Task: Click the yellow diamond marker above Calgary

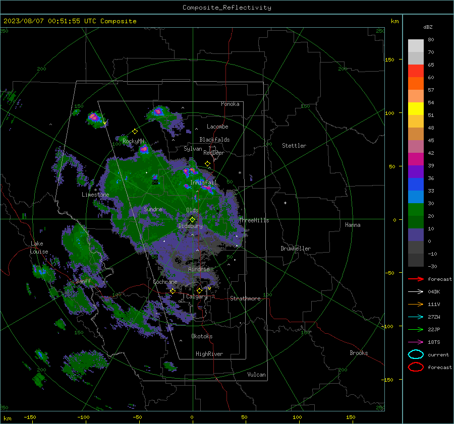Action: (x=199, y=290)
